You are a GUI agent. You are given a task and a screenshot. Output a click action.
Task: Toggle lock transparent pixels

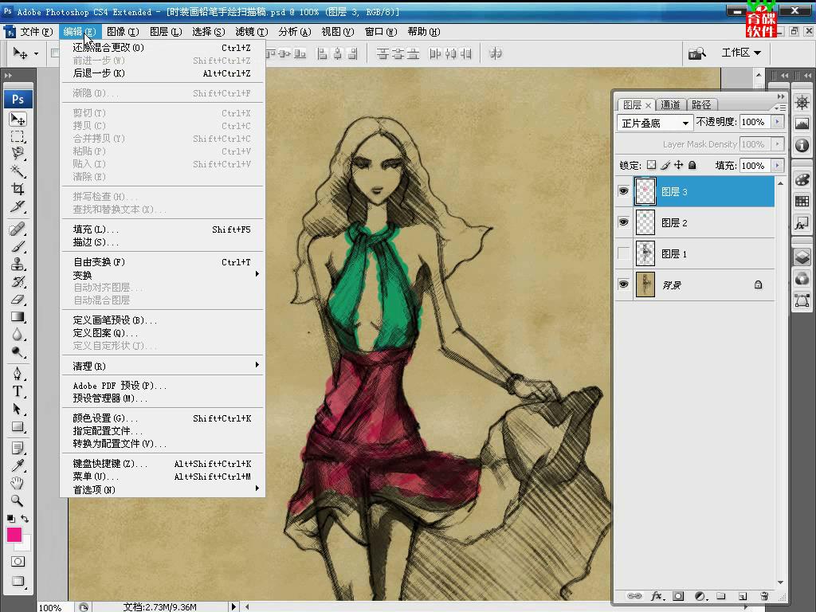pyautogui.click(x=651, y=165)
